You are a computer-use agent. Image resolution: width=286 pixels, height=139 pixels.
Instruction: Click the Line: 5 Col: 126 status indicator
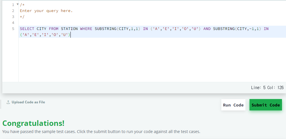tap(267, 88)
